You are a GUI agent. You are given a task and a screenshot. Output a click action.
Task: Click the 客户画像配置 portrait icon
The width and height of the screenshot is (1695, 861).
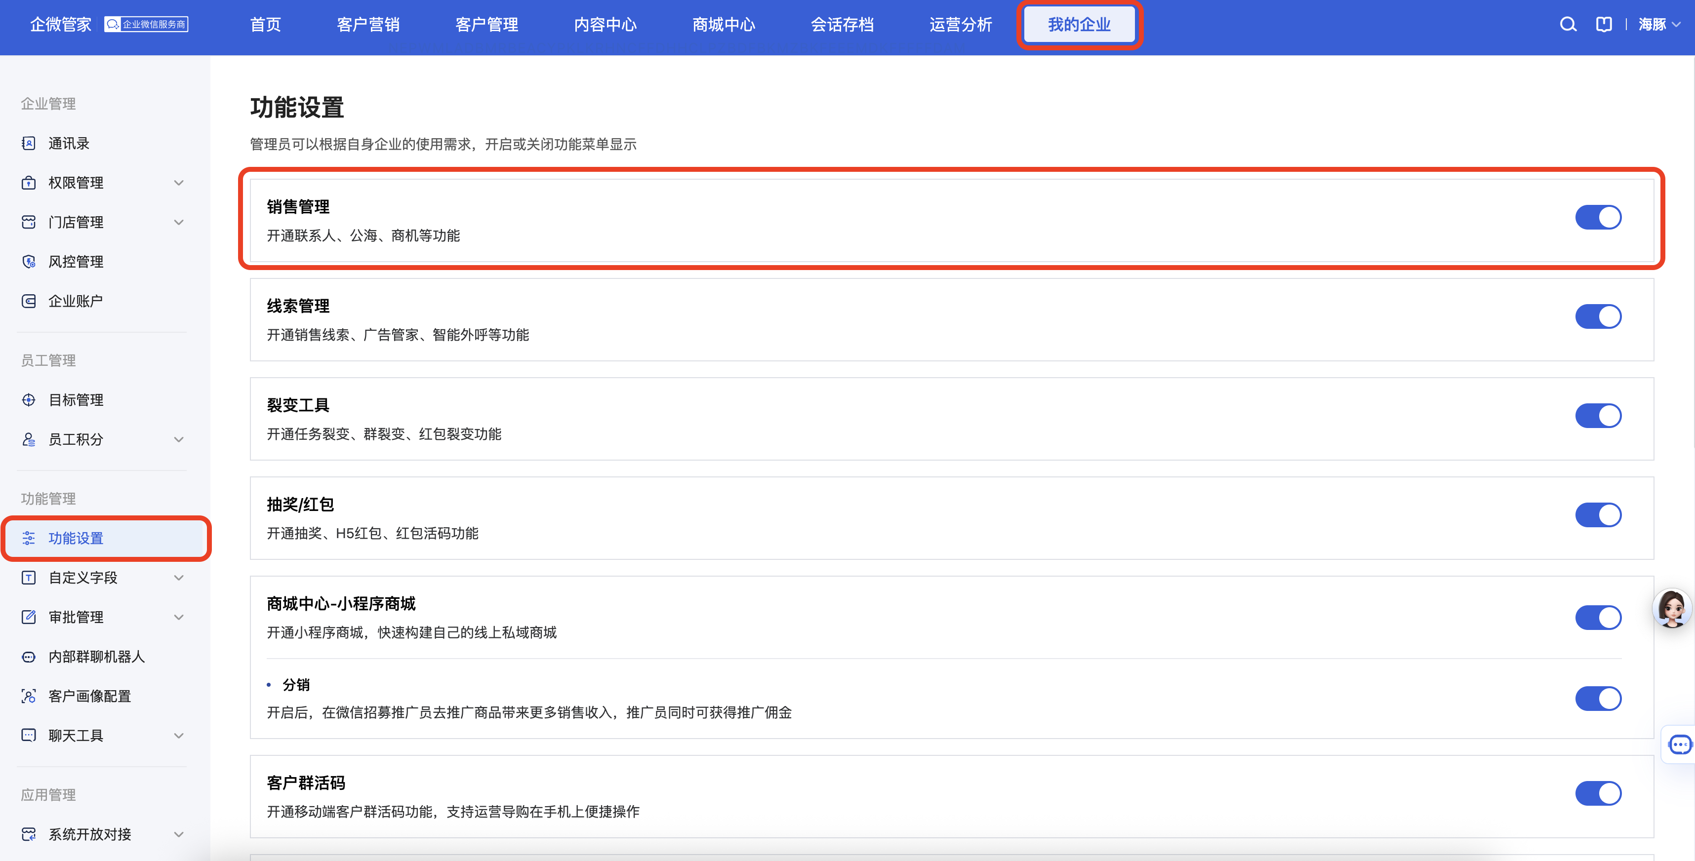tap(28, 696)
